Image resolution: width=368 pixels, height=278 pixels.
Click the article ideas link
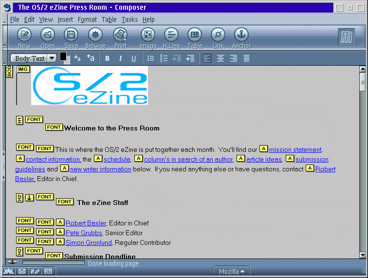coord(264,159)
